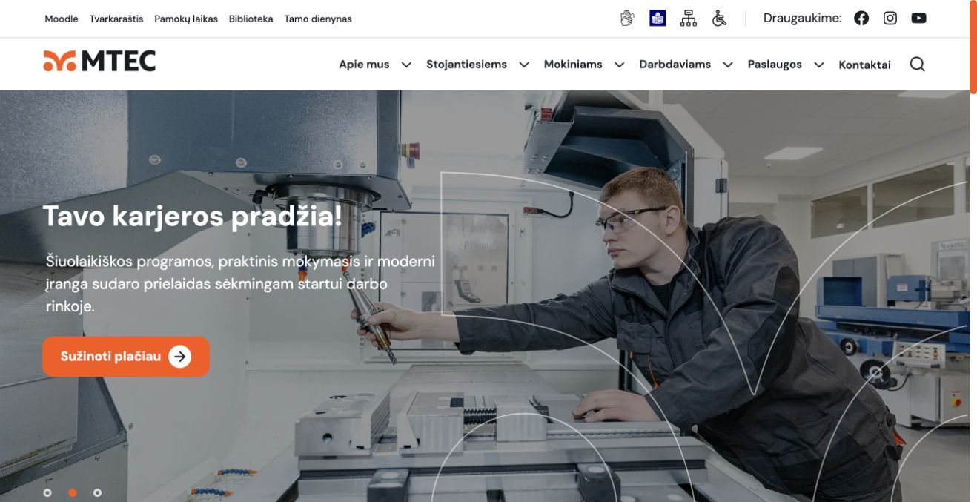This screenshot has height=502, width=977.
Task: Open the sitemap structure icon
Action: (689, 19)
